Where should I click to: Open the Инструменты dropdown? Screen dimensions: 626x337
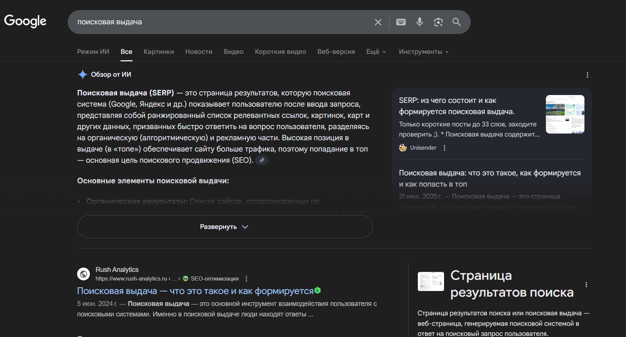tap(423, 52)
